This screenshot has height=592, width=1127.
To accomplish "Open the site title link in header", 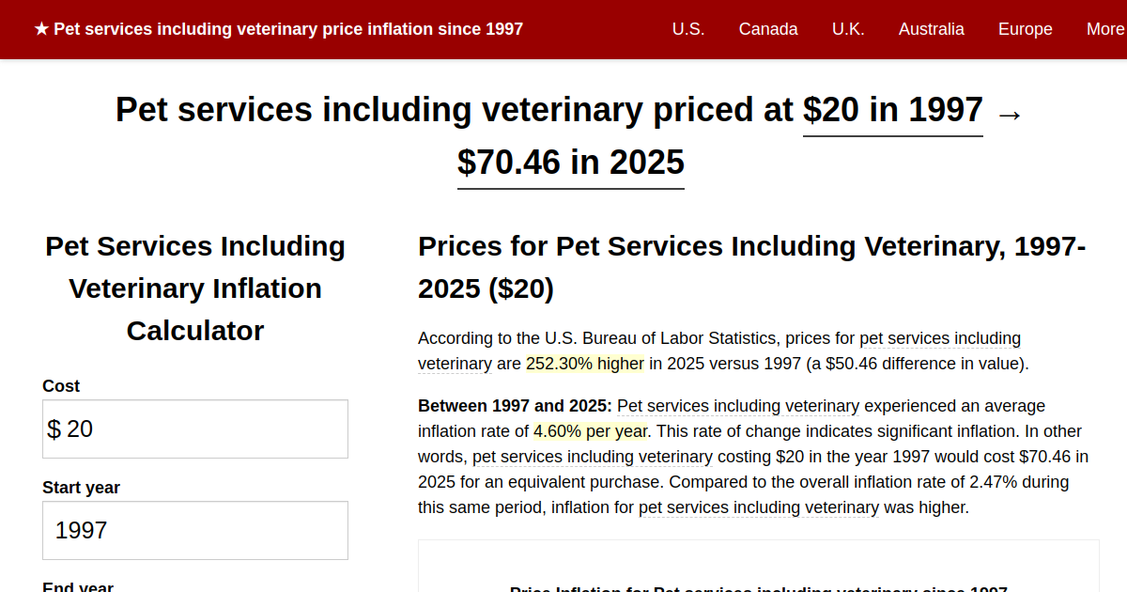I will click(x=287, y=29).
